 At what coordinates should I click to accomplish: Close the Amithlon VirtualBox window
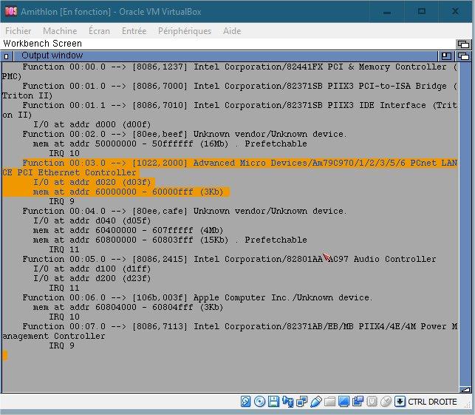coord(455,12)
